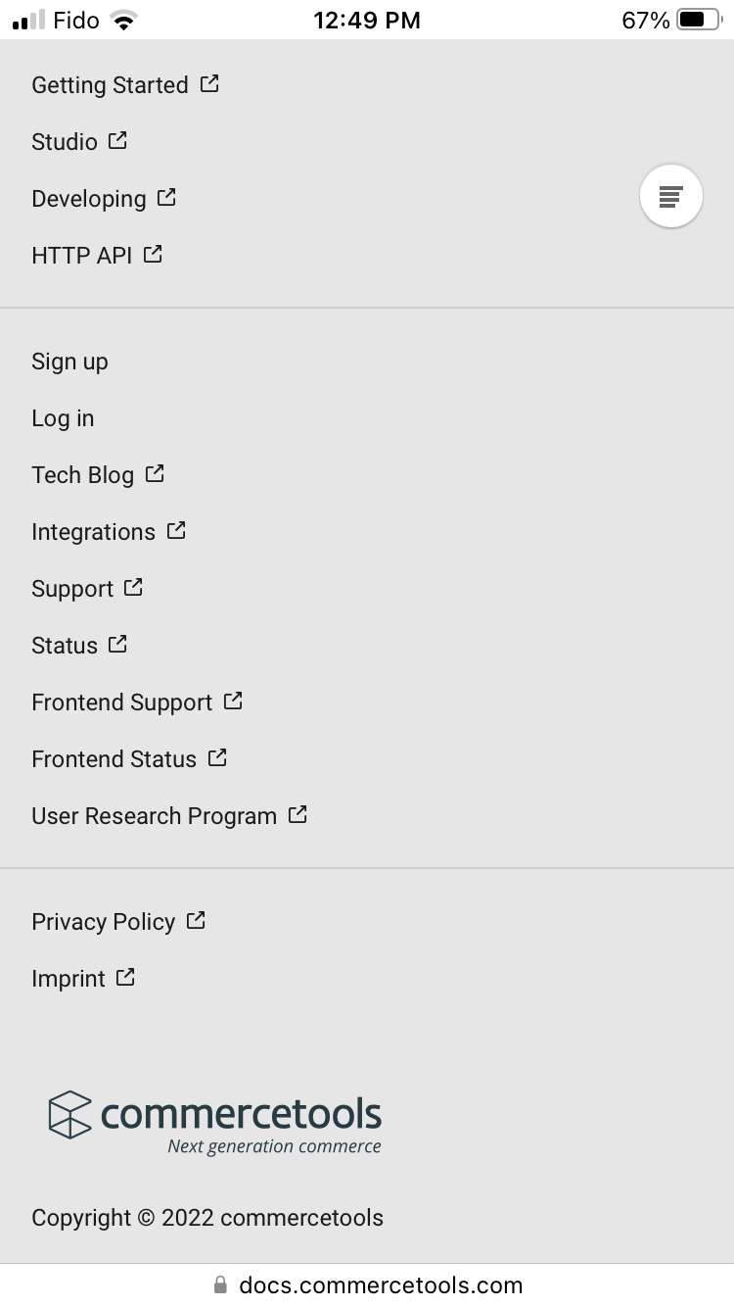
Task: Click external-link icon beside HTTP API
Action: coord(153,255)
